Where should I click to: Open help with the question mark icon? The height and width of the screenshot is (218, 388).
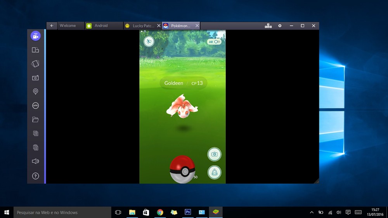35,176
